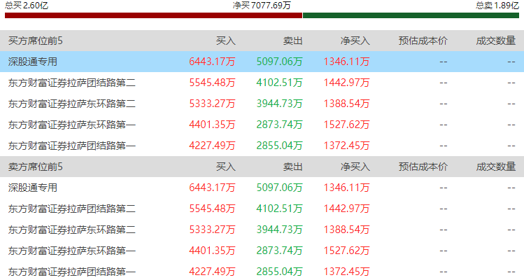Click 净买入 column header in 买方席位前5 header row
This screenshot has width=524, height=280.
point(355,41)
